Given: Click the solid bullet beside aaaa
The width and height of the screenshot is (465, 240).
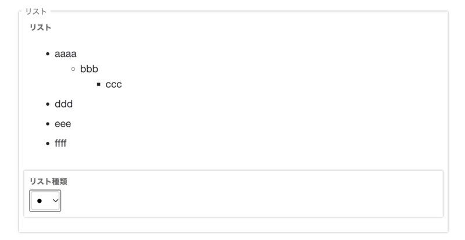Looking at the screenshot, I should tap(48, 55).
